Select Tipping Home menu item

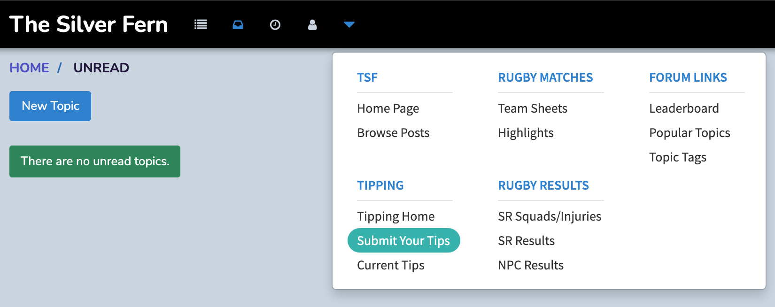point(395,216)
